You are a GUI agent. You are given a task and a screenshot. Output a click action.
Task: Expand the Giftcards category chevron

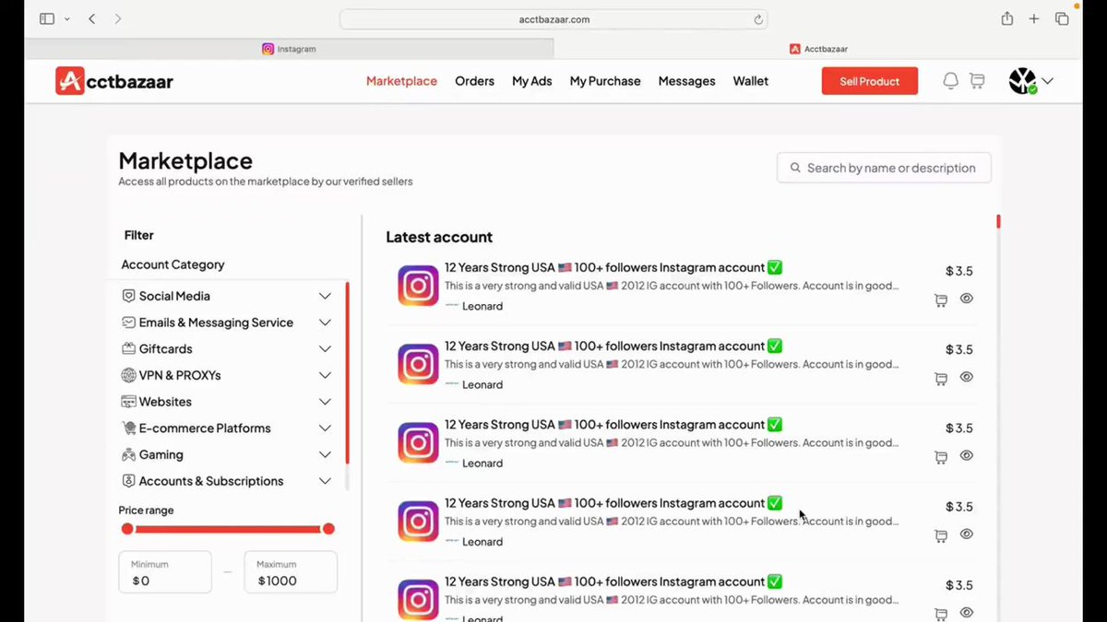[325, 349]
